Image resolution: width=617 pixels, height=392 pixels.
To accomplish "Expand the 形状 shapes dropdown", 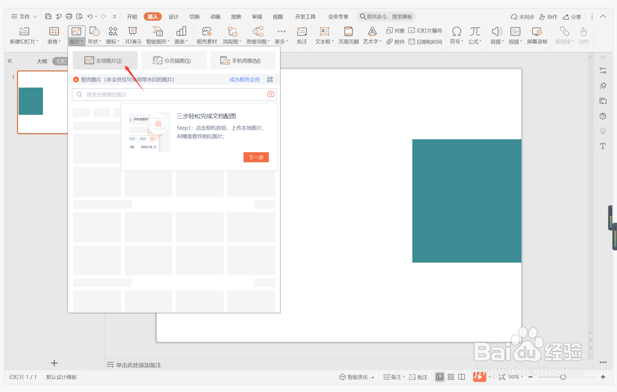I will (94, 42).
